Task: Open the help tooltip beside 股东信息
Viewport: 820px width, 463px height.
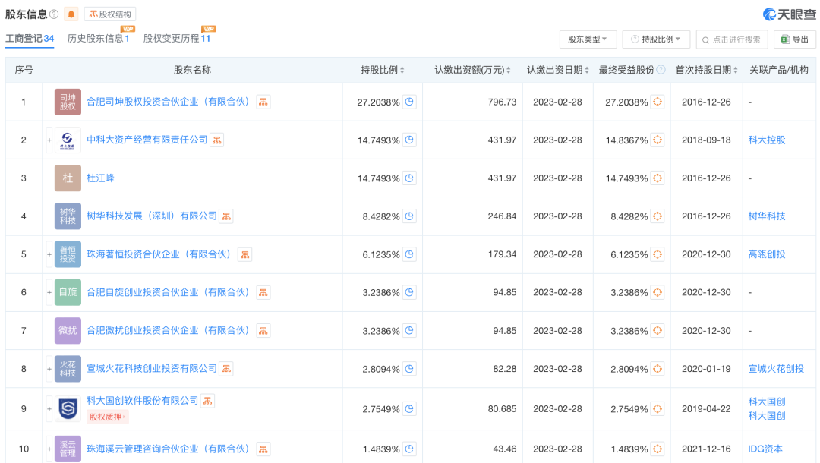Action: [54, 14]
